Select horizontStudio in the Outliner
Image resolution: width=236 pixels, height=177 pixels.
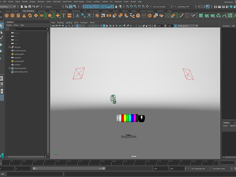click(20, 51)
